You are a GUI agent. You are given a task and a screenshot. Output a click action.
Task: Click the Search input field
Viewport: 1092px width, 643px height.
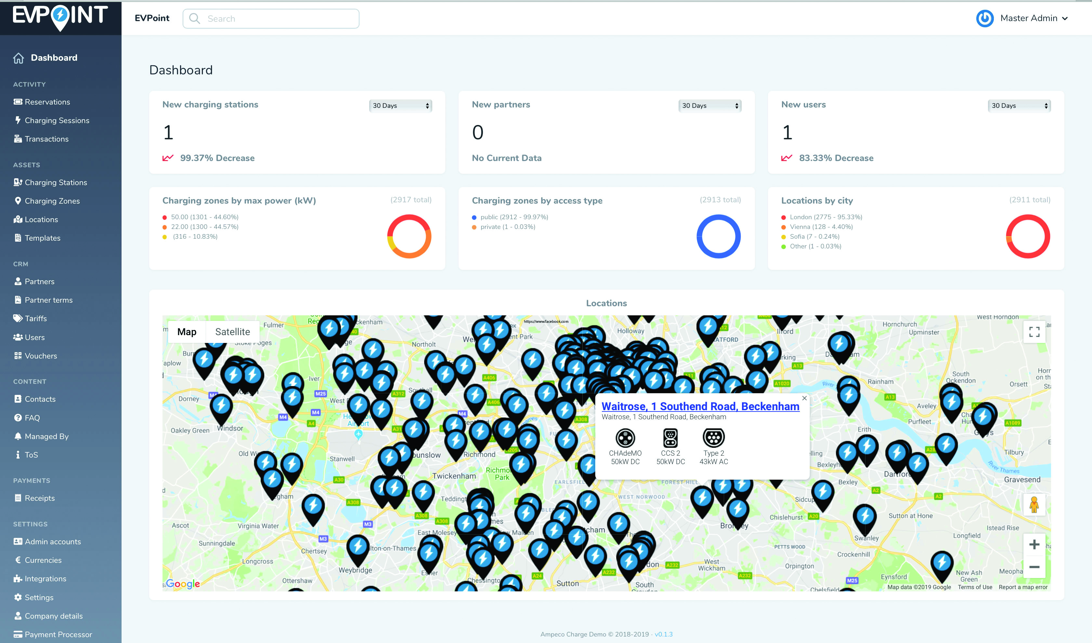(278, 19)
